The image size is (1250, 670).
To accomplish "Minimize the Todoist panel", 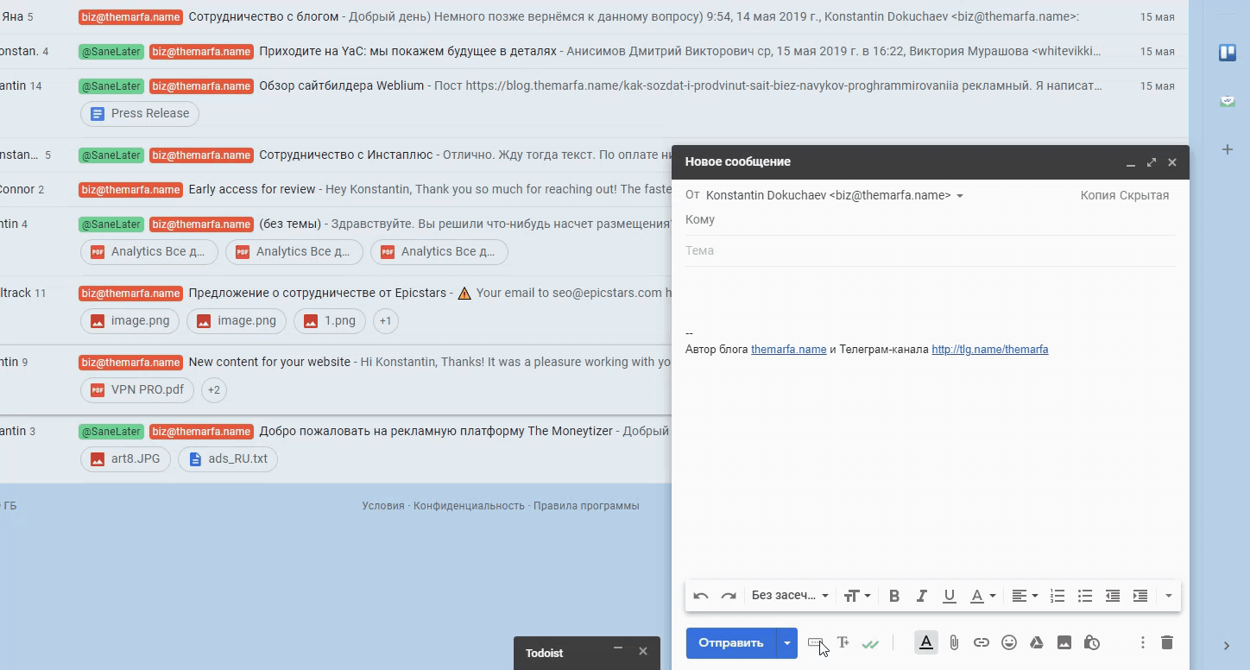I will pyautogui.click(x=618, y=648).
